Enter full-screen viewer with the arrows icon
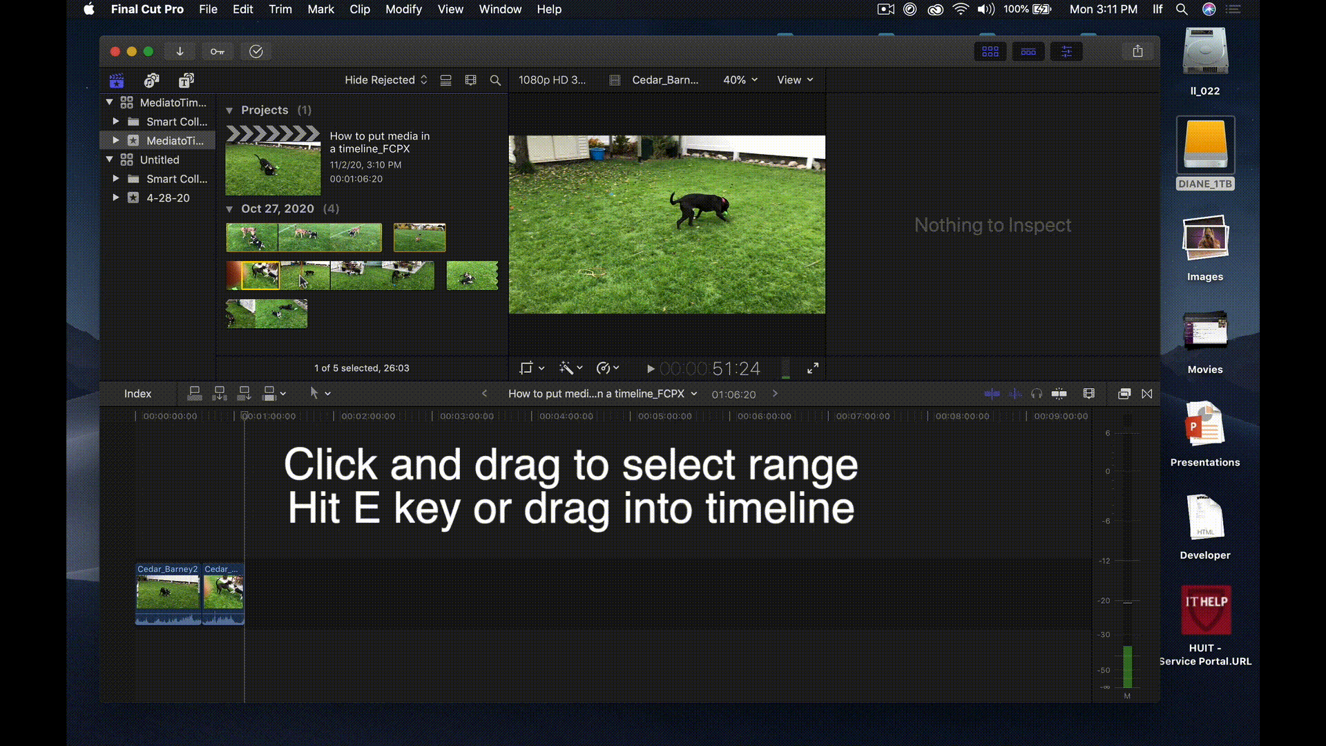 click(813, 369)
